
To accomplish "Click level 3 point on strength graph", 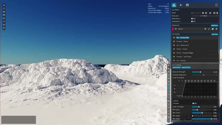I will click(185, 82).
